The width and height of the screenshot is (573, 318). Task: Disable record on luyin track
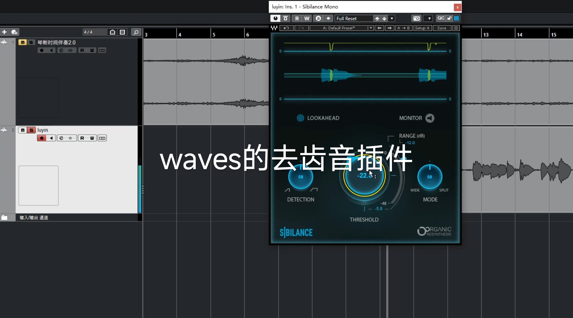click(x=42, y=138)
